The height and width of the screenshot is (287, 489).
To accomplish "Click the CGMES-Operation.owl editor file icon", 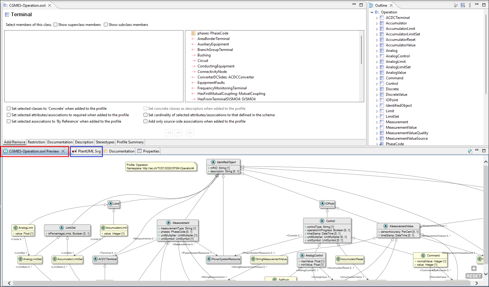I will tap(5, 5).
